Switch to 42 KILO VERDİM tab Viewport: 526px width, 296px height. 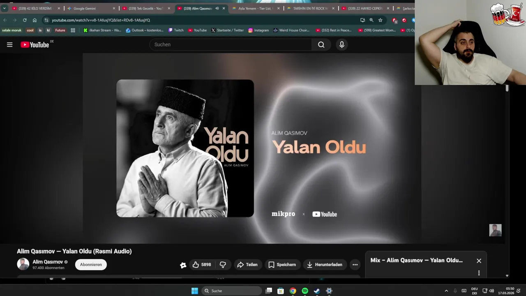click(x=35, y=8)
